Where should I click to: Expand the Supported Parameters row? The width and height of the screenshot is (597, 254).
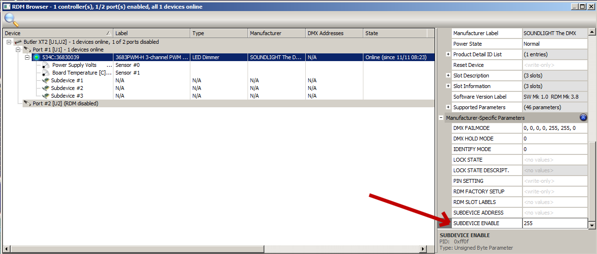(x=448, y=107)
